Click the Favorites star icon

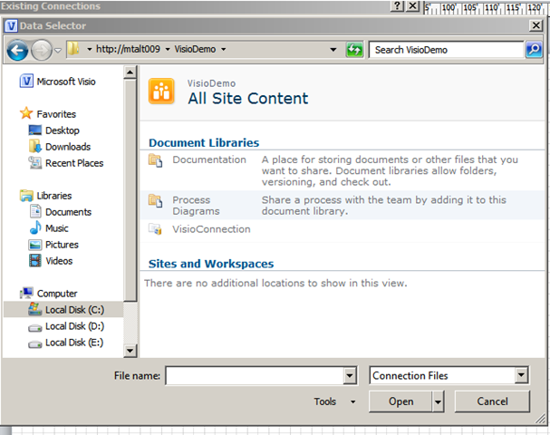(x=26, y=113)
